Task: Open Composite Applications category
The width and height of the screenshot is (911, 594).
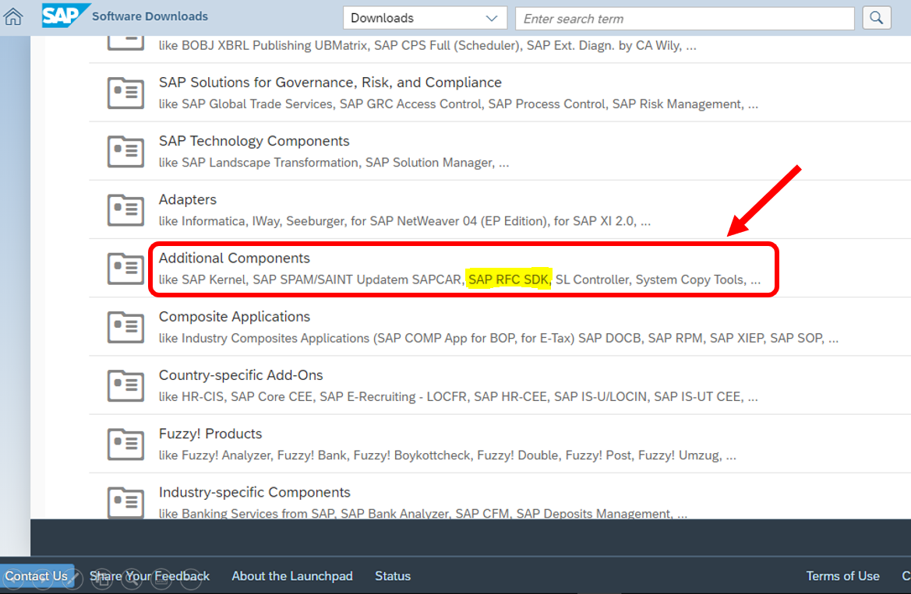Action: 234,317
